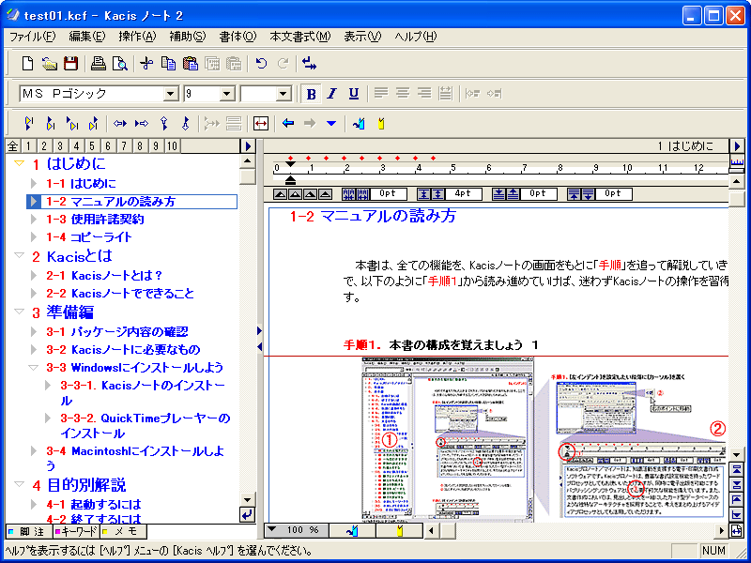The image size is (751, 563).
Task: Copy selection with the copy icon
Action: (x=168, y=64)
